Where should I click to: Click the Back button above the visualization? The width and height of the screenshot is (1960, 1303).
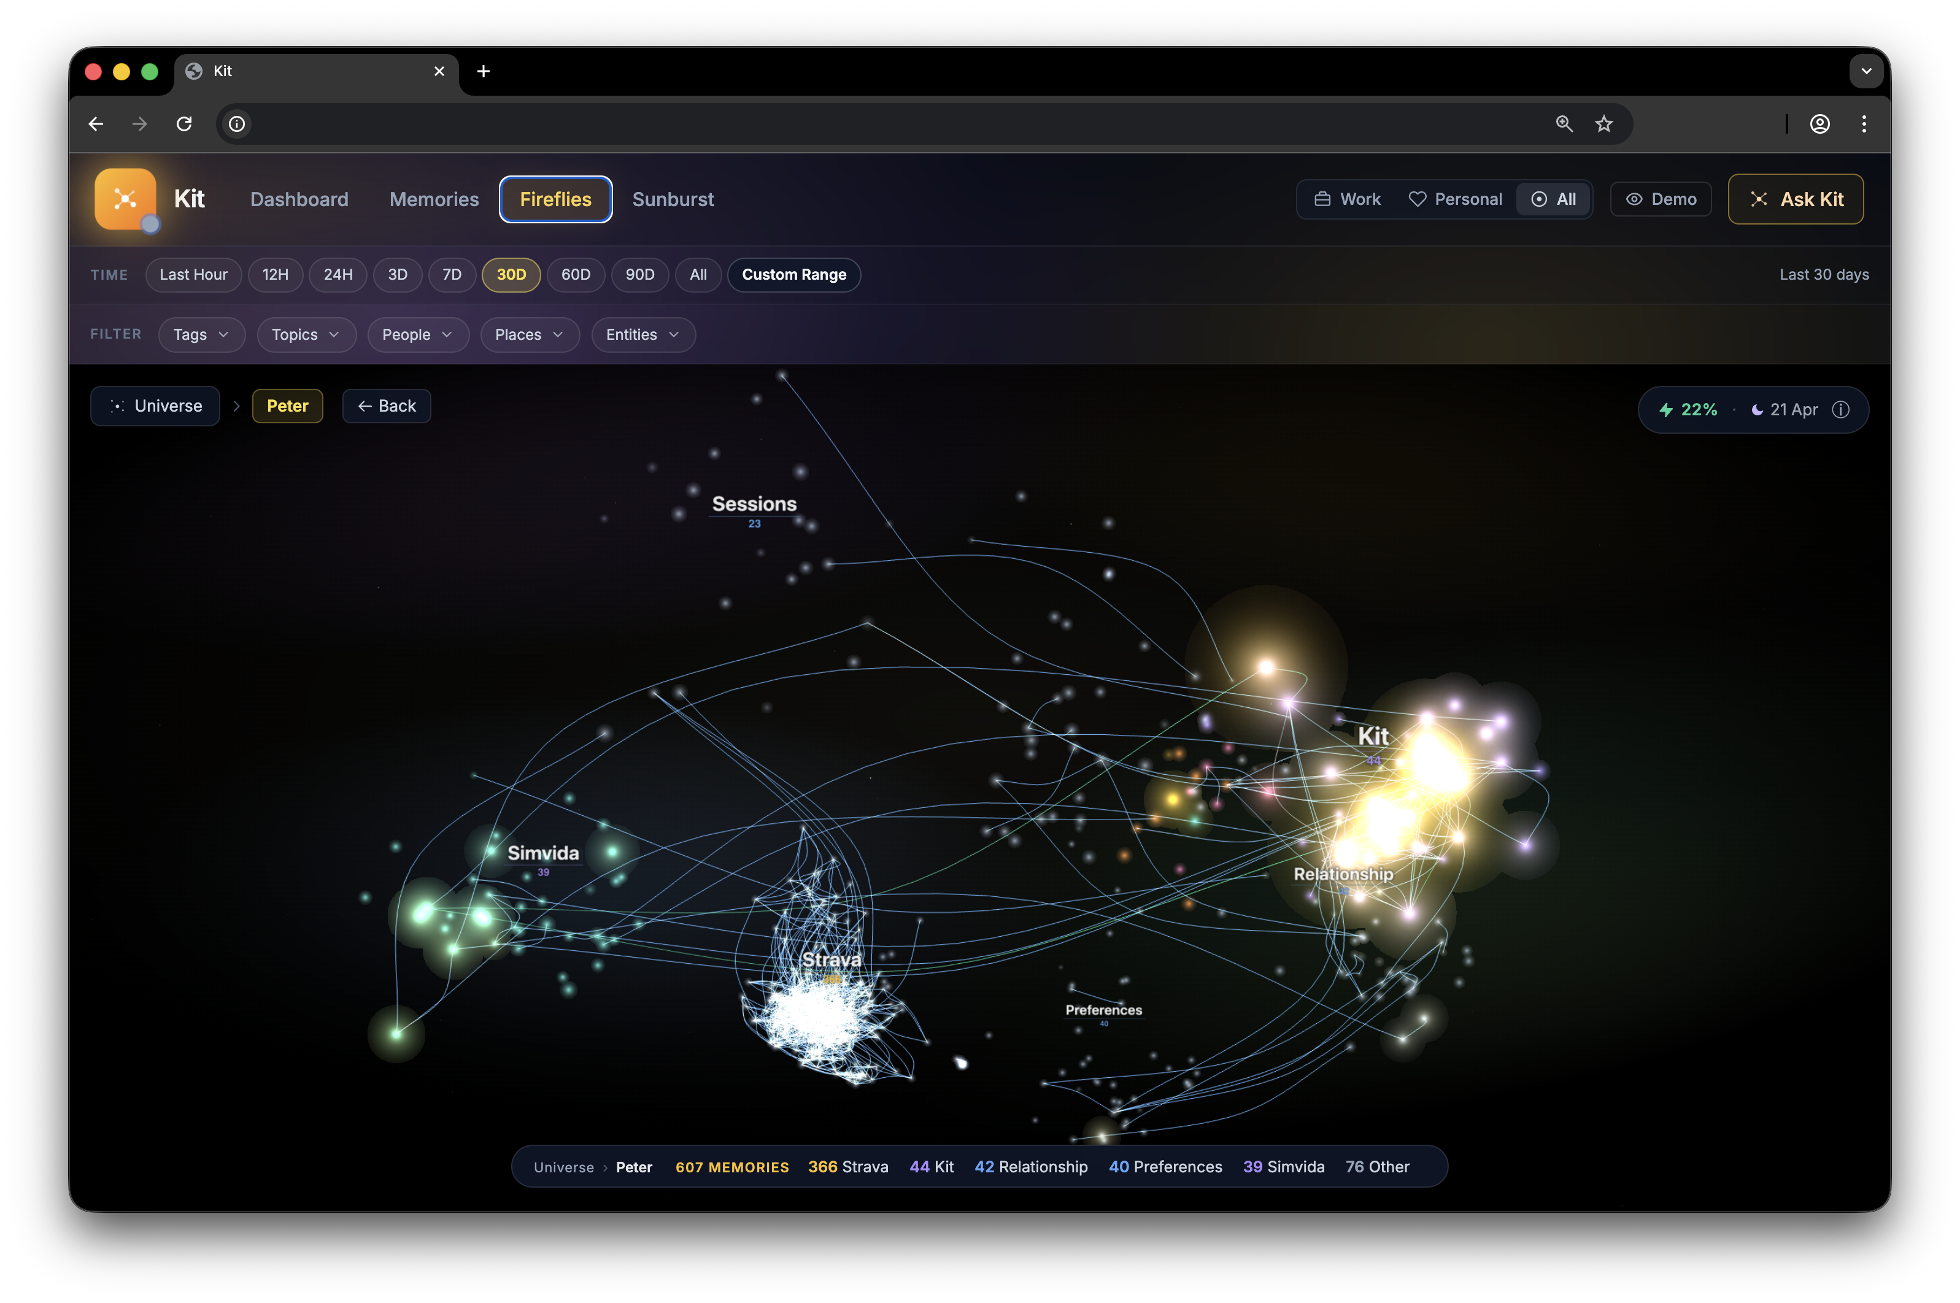[386, 406]
